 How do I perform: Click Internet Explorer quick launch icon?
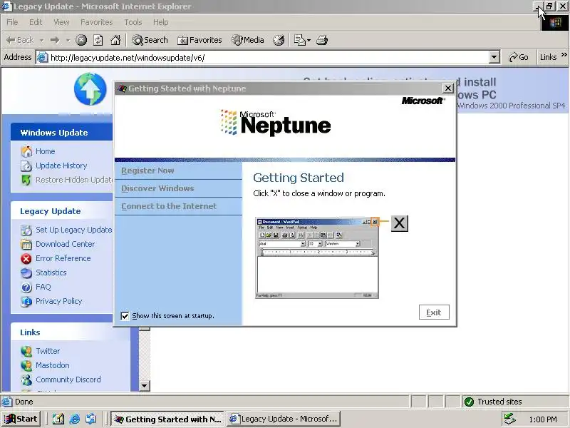(75, 419)
